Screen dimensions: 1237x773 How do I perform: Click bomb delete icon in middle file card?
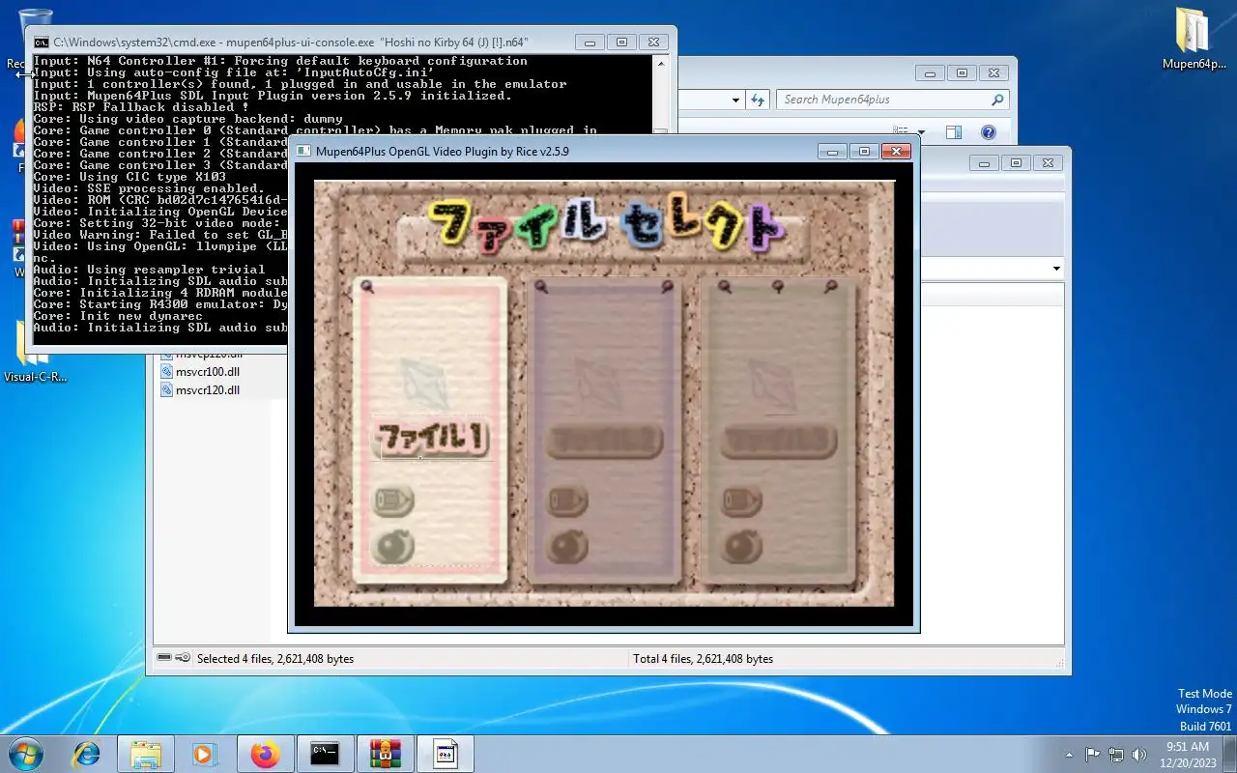(567, 548)
